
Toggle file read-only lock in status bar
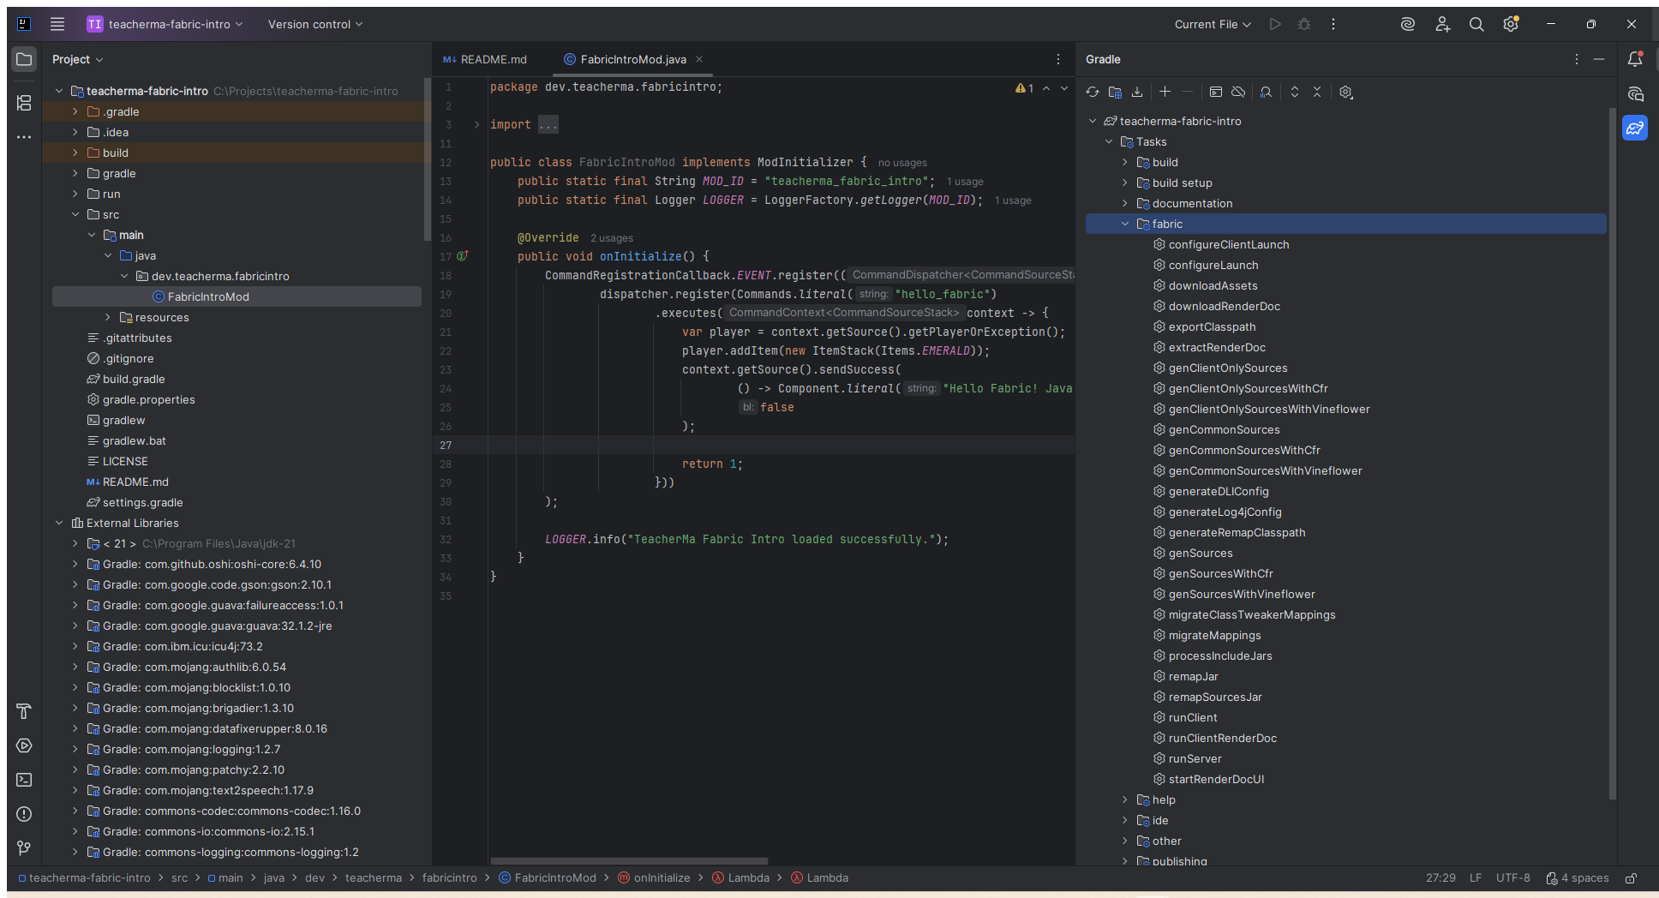(x=1632, y=877)
